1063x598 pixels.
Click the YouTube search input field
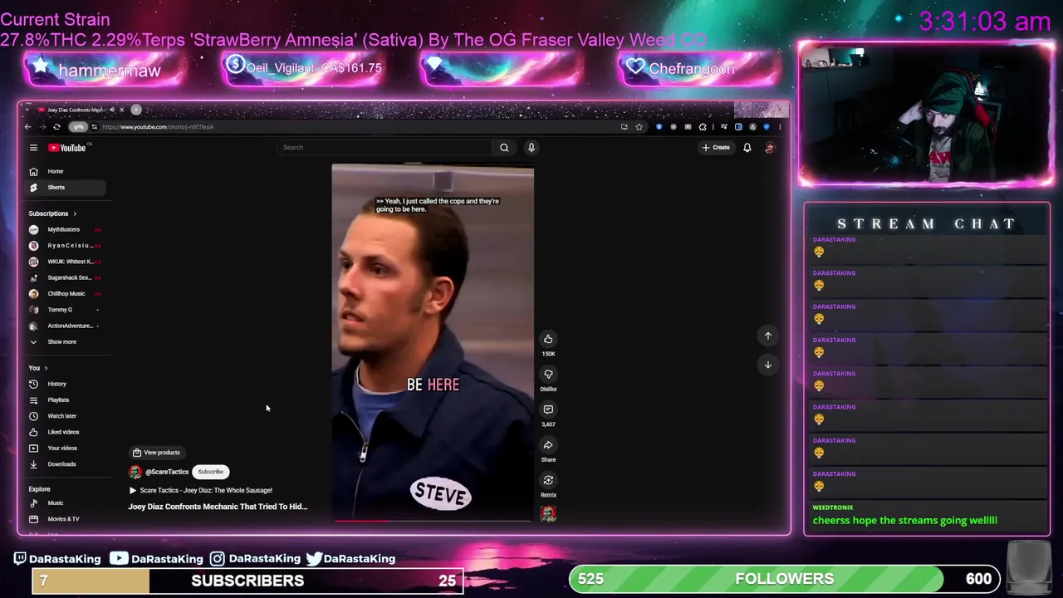(386, 148)
